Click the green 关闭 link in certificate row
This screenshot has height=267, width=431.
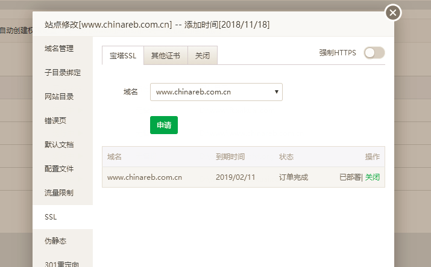pyautogui.click(x=373, y=177)
